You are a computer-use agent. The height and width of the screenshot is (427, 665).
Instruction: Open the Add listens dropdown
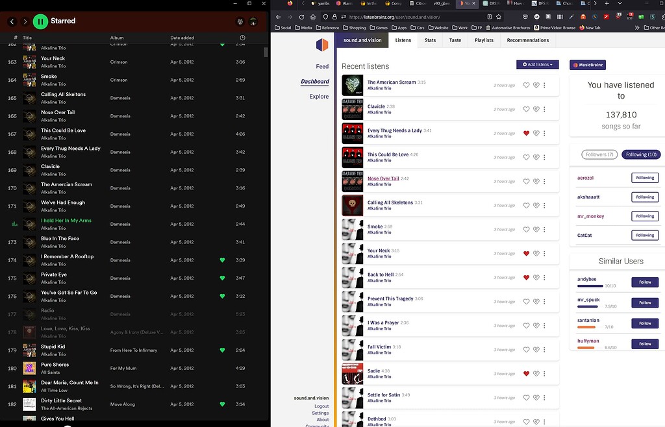[537, 64]
